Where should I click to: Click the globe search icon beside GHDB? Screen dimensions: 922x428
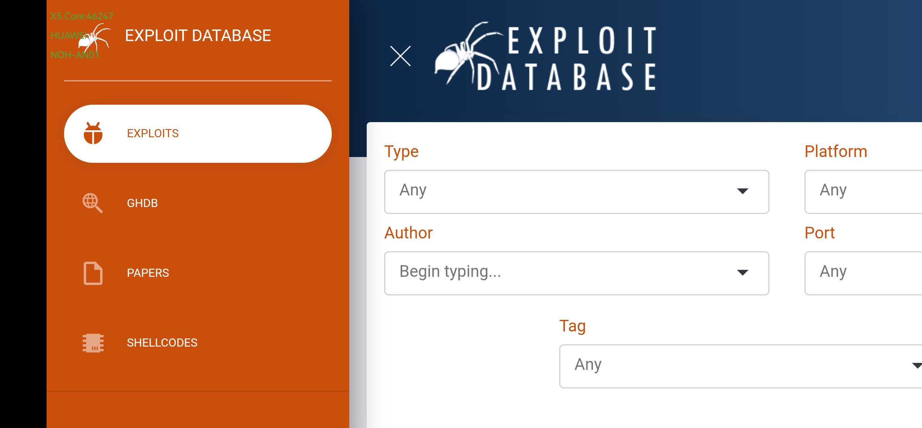click(x=93, y=203)
